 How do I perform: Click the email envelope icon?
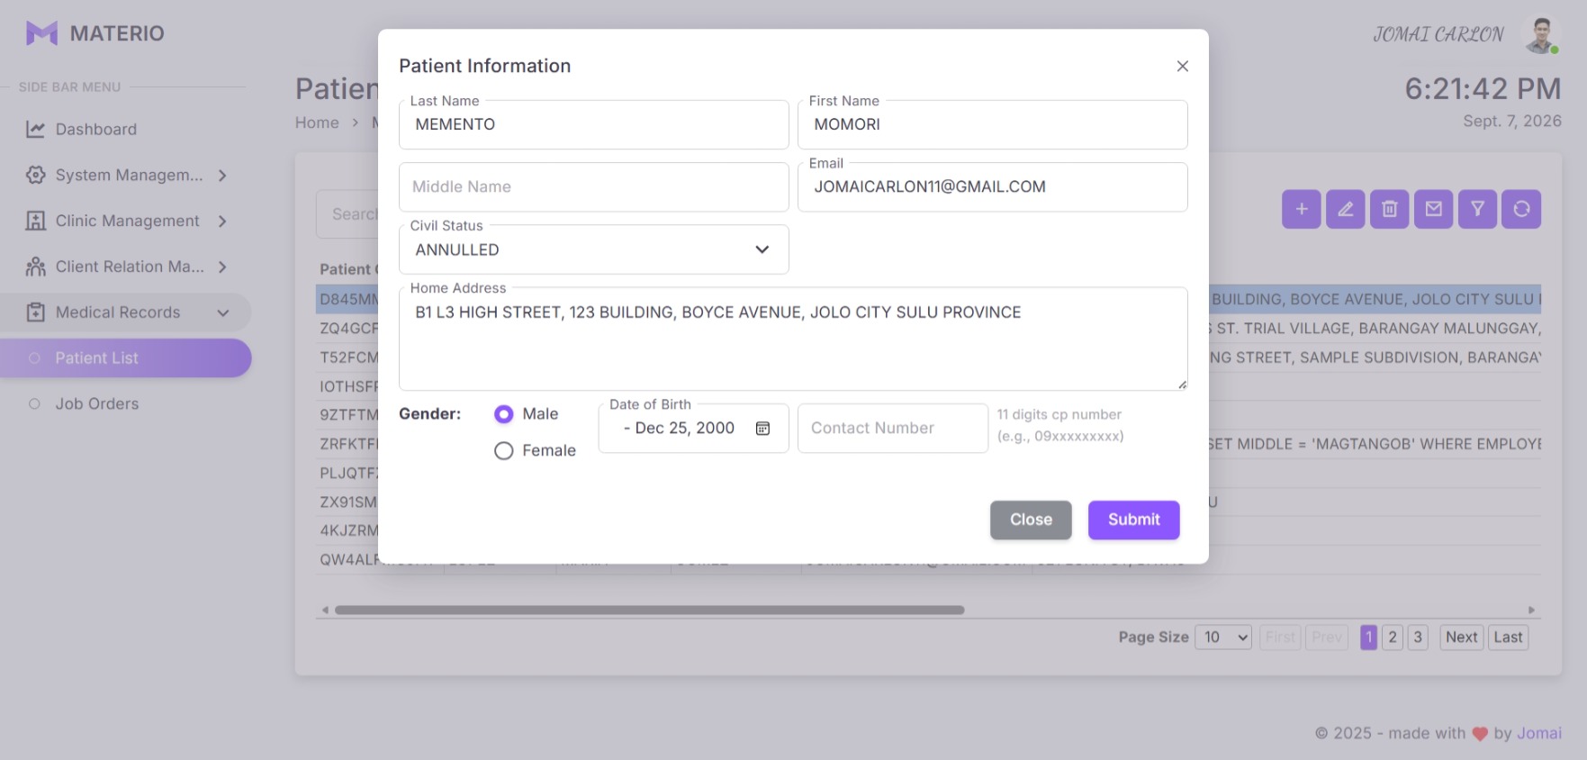tap(1433, 209)
